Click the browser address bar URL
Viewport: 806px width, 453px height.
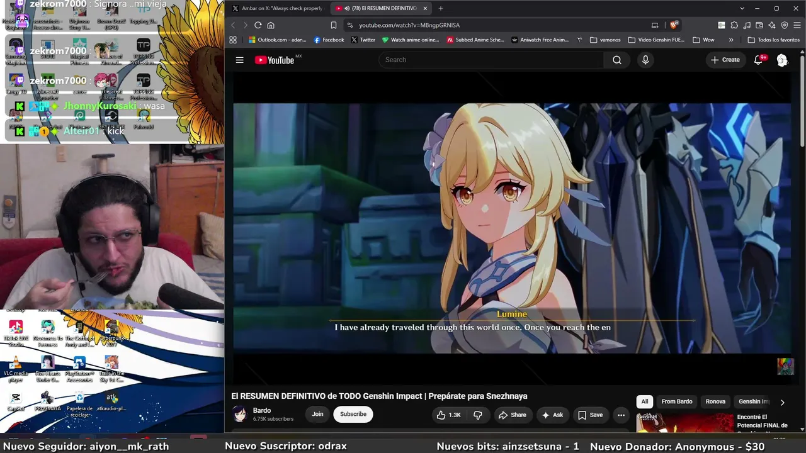pos(409,25)
